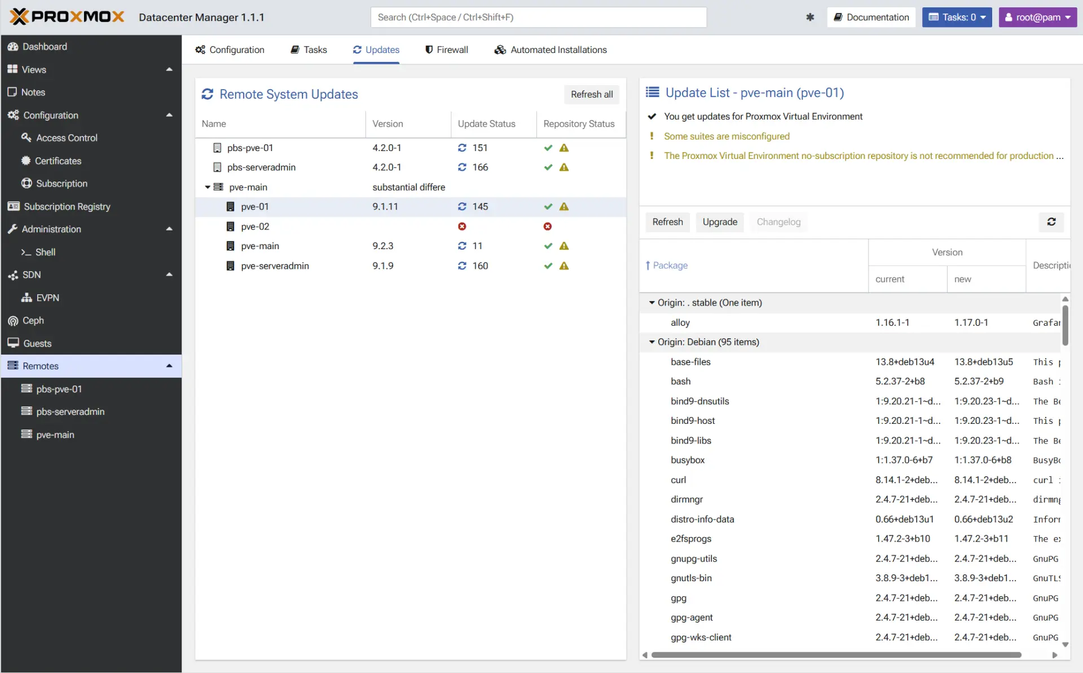Click the Shell prompt icon

click(x=26, y=252)
